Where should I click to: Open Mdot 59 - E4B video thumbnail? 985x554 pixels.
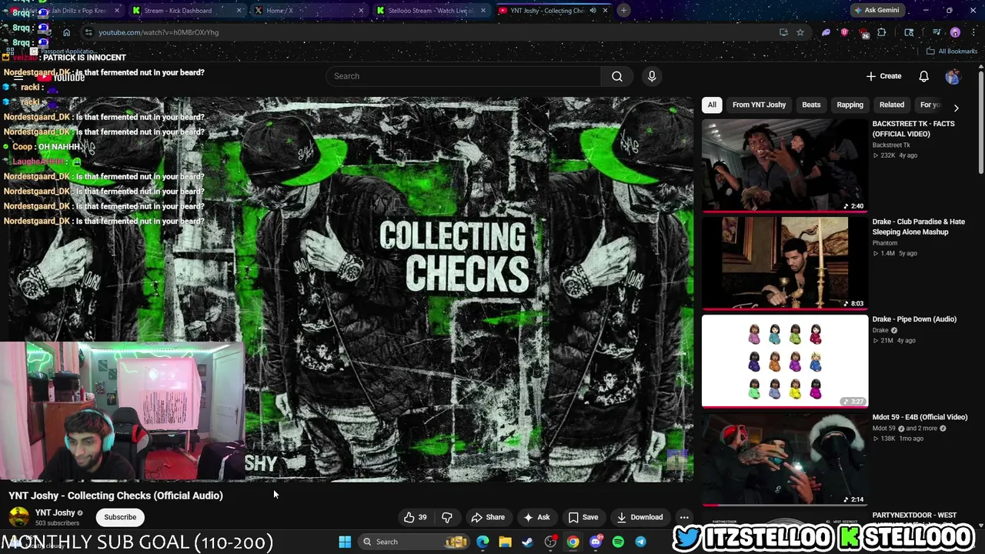tap(784, 459)
